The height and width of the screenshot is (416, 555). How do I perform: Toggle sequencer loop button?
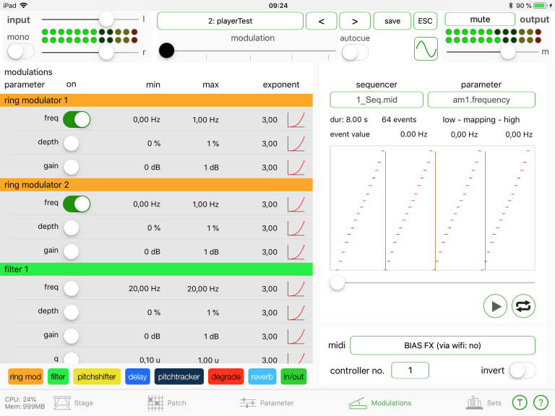(523, 306)
